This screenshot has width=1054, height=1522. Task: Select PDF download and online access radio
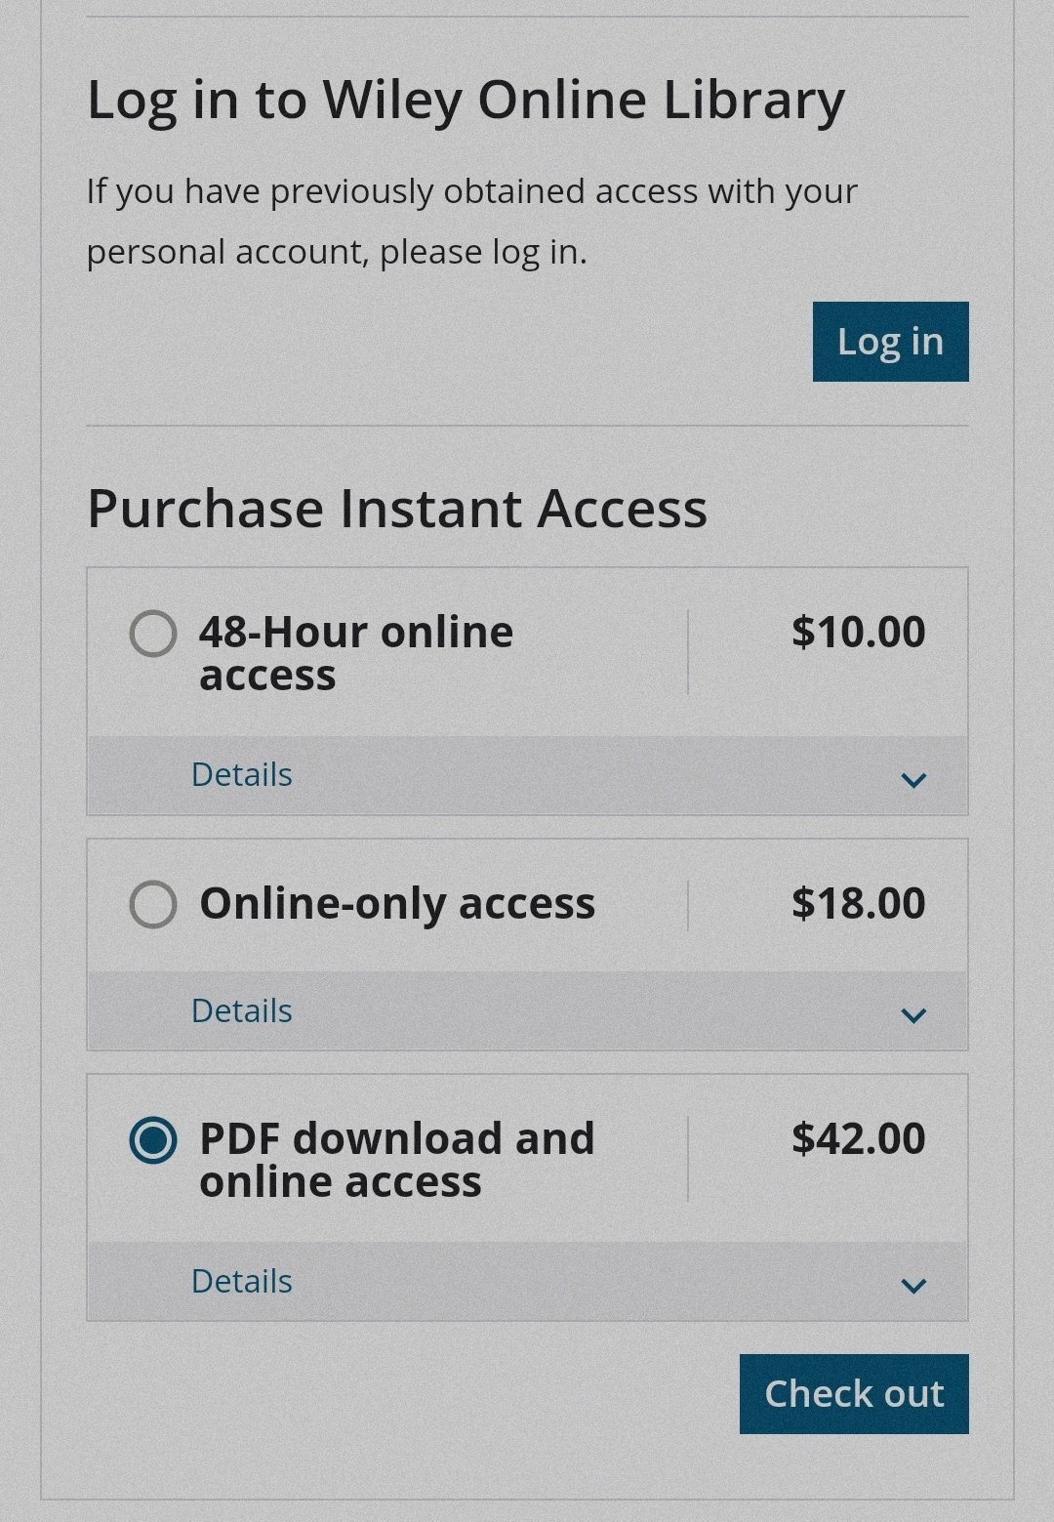[x=153, y=1140]
